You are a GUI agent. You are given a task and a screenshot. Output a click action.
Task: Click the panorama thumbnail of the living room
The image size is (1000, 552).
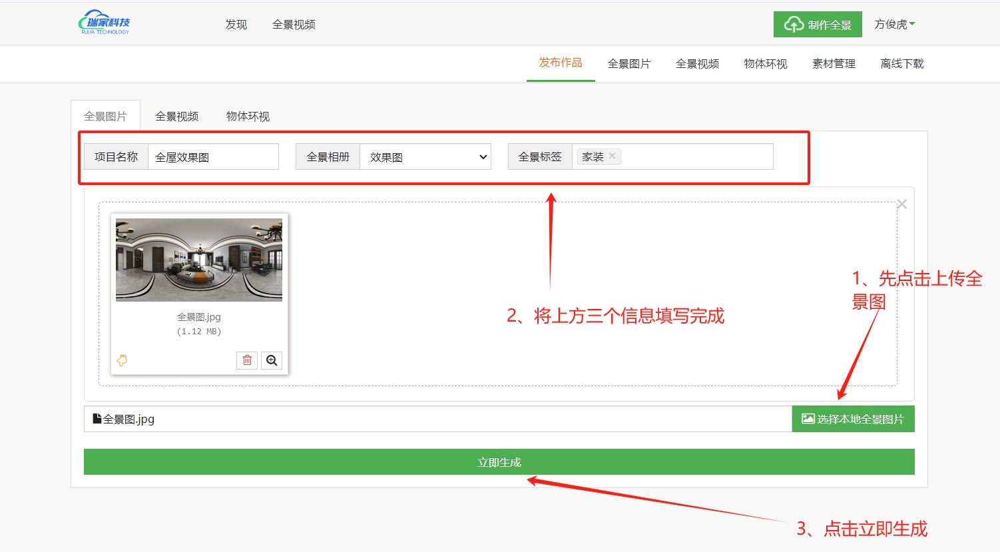coord(198,260)
